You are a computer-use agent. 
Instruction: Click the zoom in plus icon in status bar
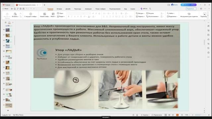(209, 115)
